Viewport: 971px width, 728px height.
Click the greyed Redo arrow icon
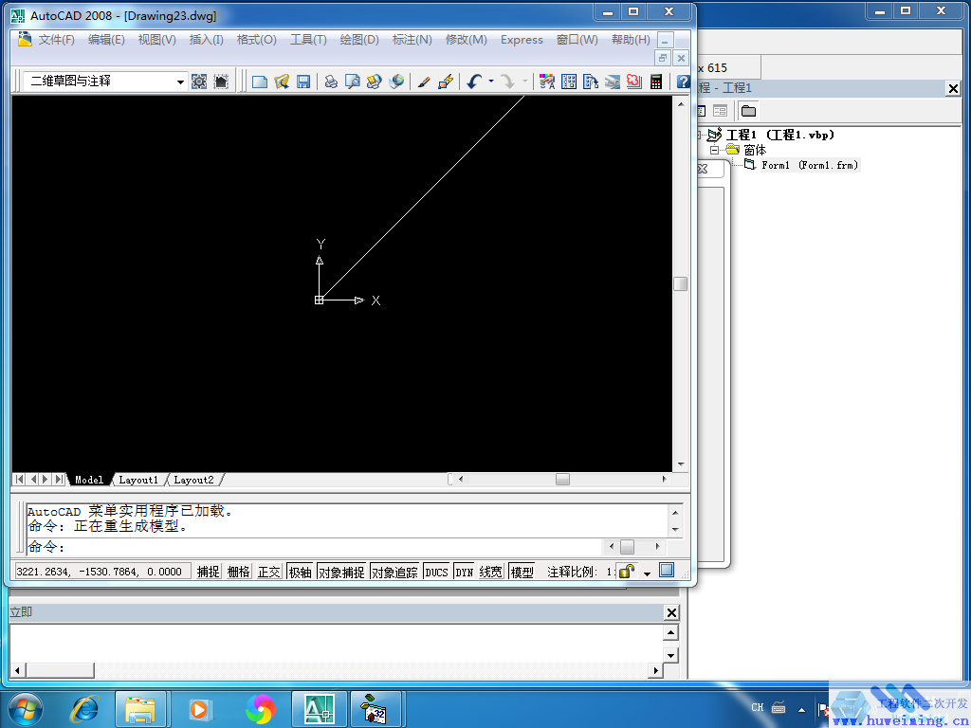click(507, 82)
